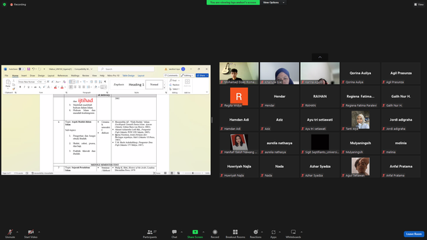Open the Reactions menu
The image size is (427, 240).
(256, 233)
